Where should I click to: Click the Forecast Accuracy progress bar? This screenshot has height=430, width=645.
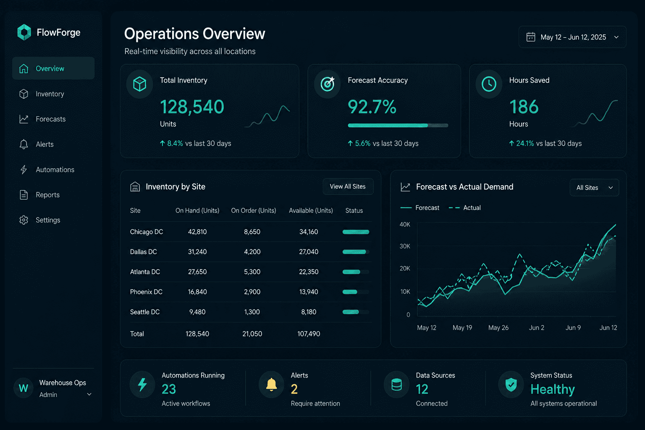(x=398, y=125)
